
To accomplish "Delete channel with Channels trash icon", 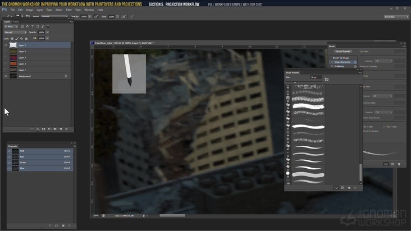I will click(69, 225).
